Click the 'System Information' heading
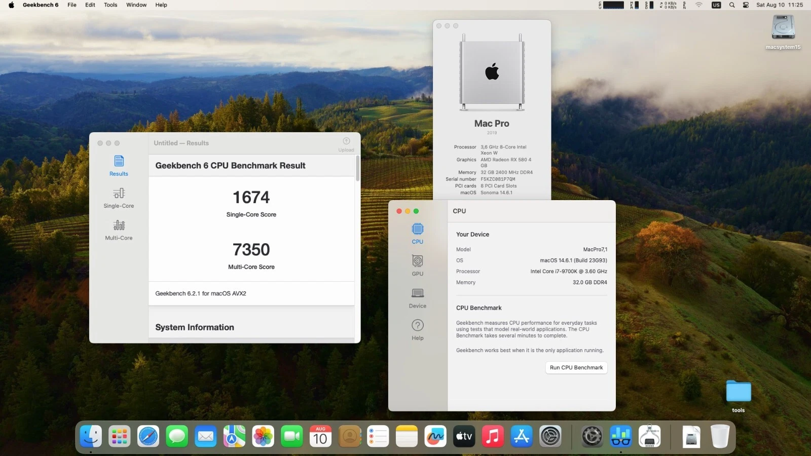 click(195, 327)
